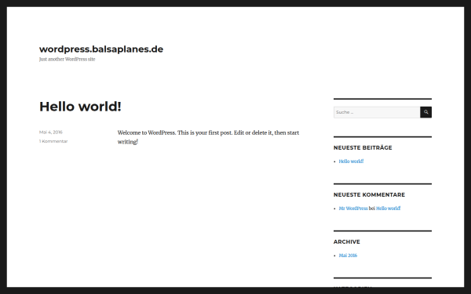471x294 pixels.
Task: Open the Mai 4, 2016 post date link
Action: 51,132
